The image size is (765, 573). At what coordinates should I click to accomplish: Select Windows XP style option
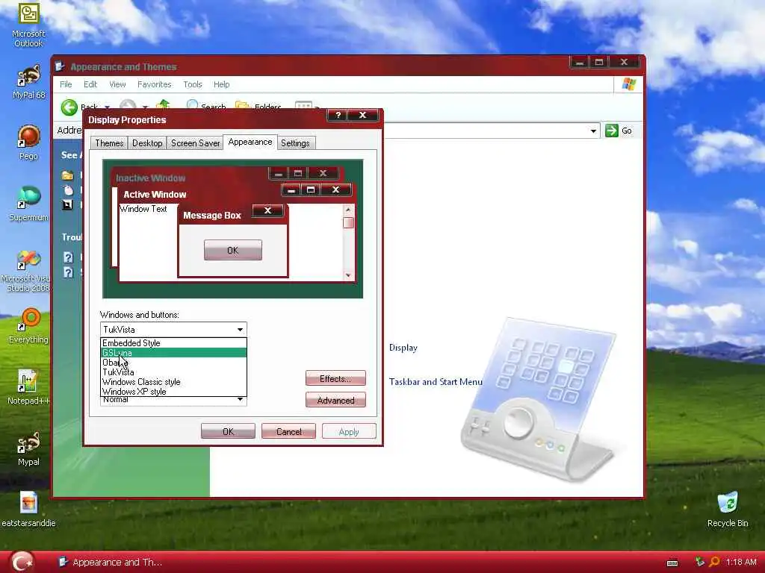click(x=173, y=392)
